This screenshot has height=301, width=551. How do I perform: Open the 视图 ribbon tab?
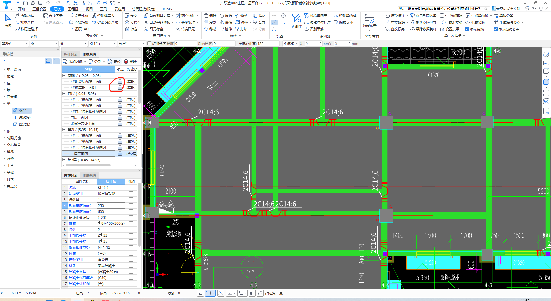point(89,9)
